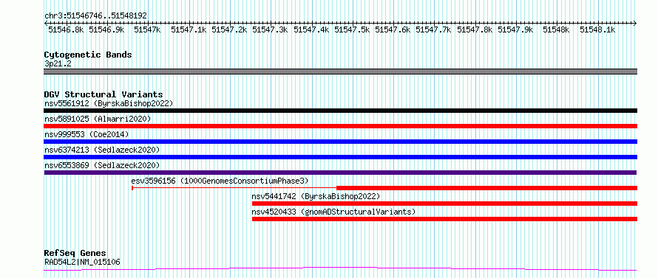
Task: Click the 51547.5k ruler tick label
Action: [x=352, y=29]
